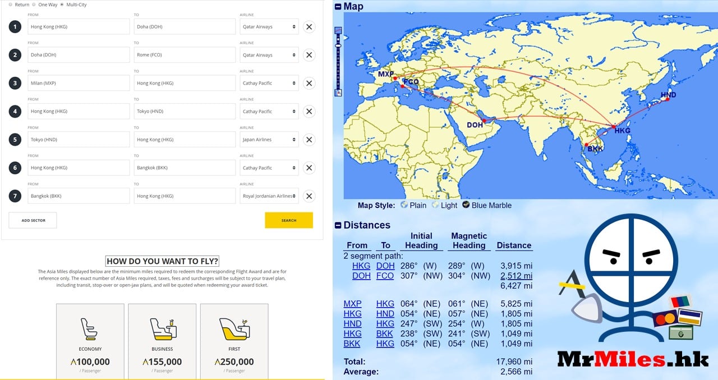Click the HKG marker on the map
This screenshot has width=718, height=380.
click(x=615, y=127)
